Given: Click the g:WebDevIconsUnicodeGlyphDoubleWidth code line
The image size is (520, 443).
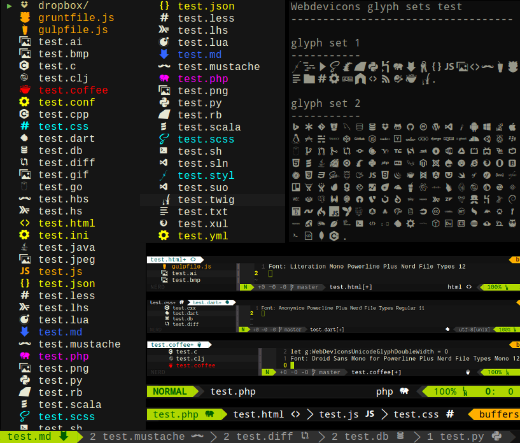Looking at the screenshot, I should pyautogui.click(x=369, y=351).
